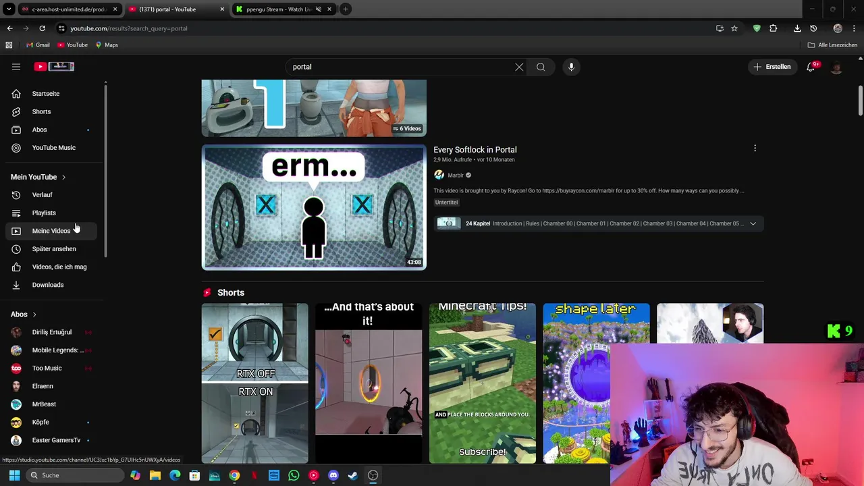Image resolution: width=864 pixels, height=486 pixels.
Task: Clear the search box with the X
Action: click(x=519, y=67)
